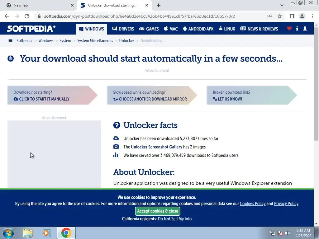Go to Windows breadcrumb link

(46, 41)
